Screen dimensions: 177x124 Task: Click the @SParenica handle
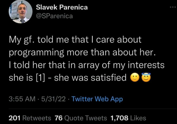click(x=54, y=16)
